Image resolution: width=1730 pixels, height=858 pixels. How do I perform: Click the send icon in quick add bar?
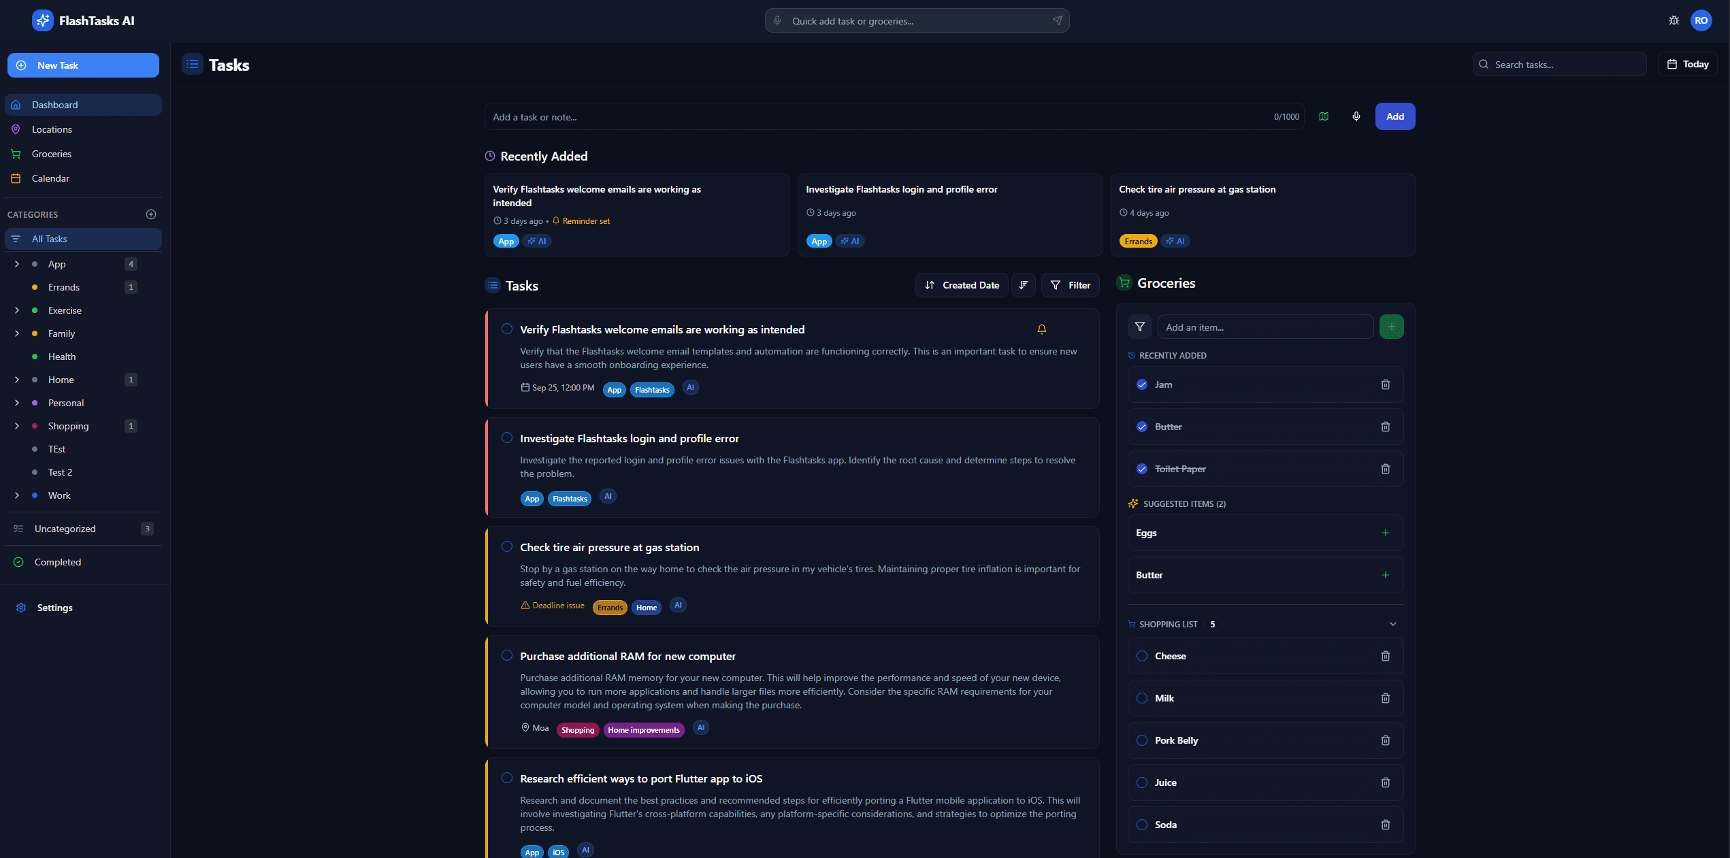[x=1057, y=20]
